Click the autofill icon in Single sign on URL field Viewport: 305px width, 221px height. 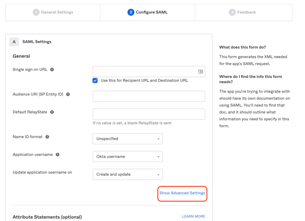click(x=200, y=71)
